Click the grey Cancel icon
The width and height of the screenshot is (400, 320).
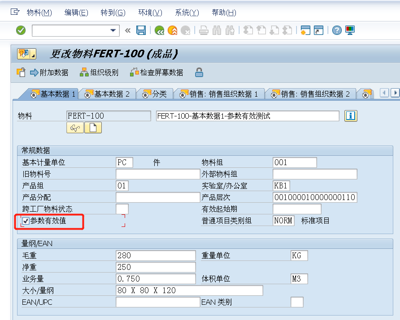click(186, 30)
